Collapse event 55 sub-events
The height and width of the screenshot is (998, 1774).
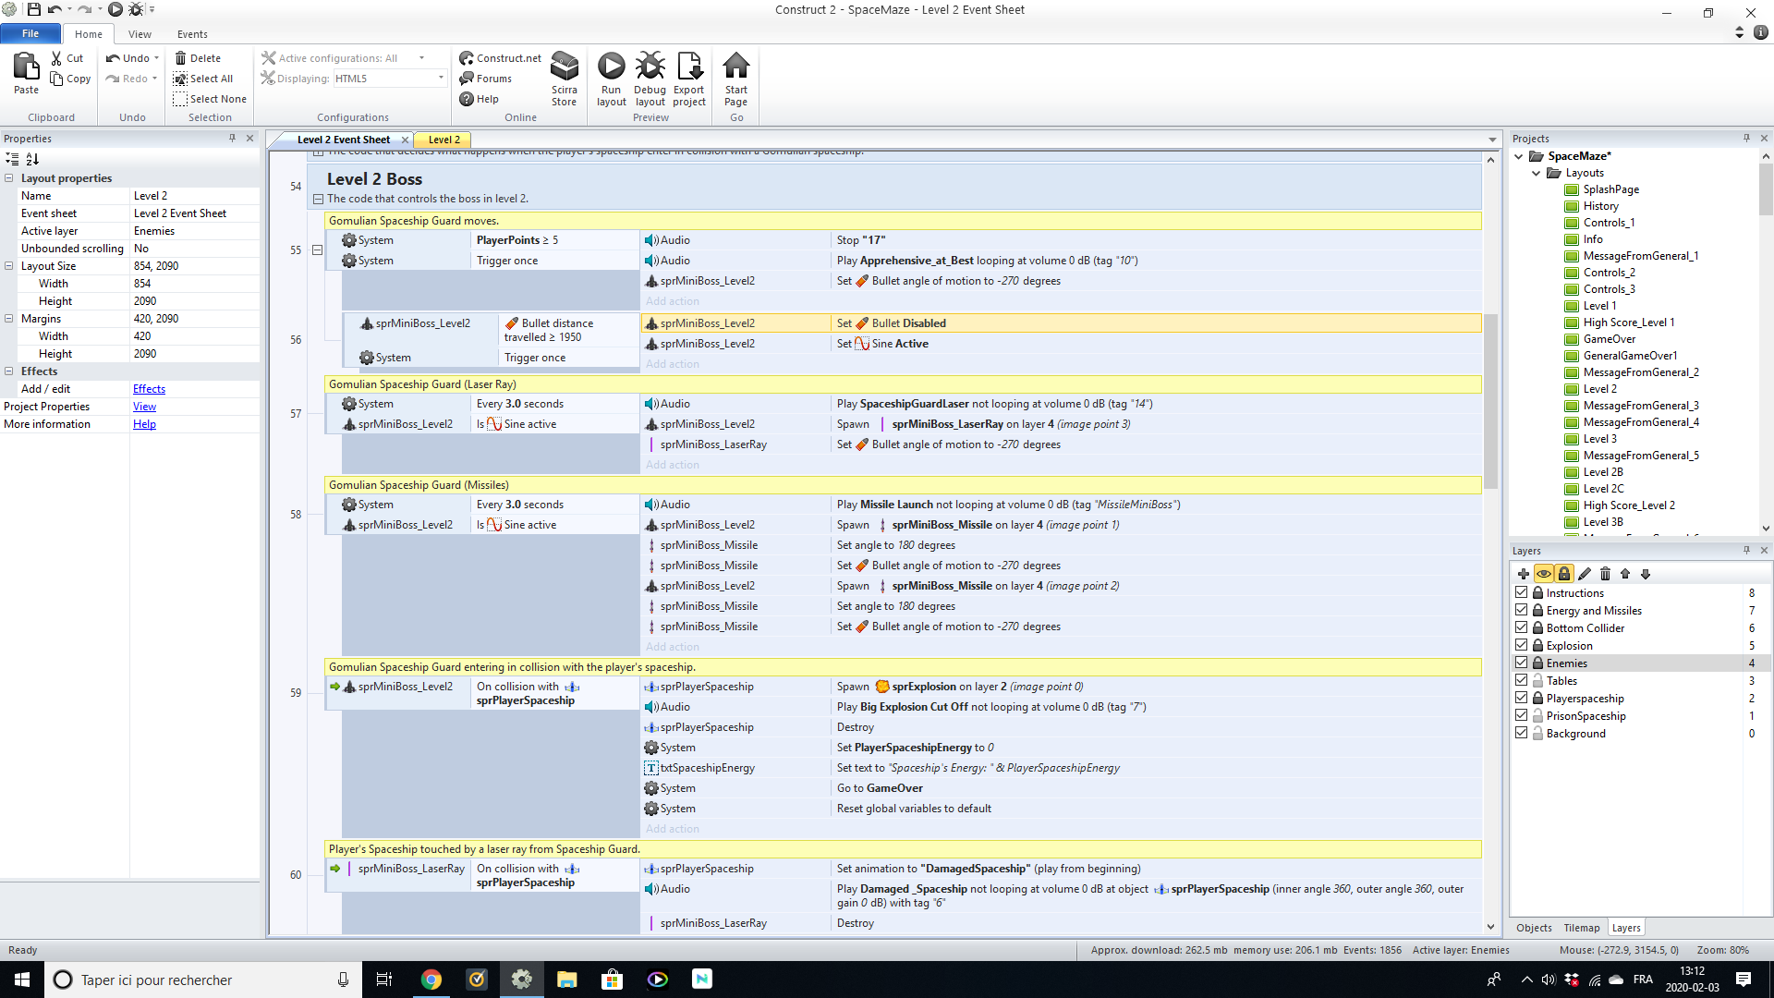[318, 249]
